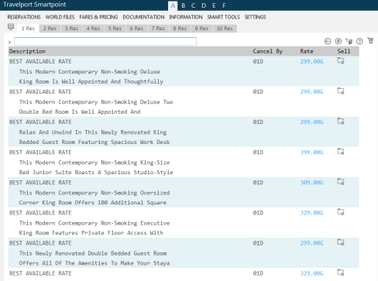Sell the Deluxe Two Double Bed rate
This screenshot has height=281, width=378.
341,91
